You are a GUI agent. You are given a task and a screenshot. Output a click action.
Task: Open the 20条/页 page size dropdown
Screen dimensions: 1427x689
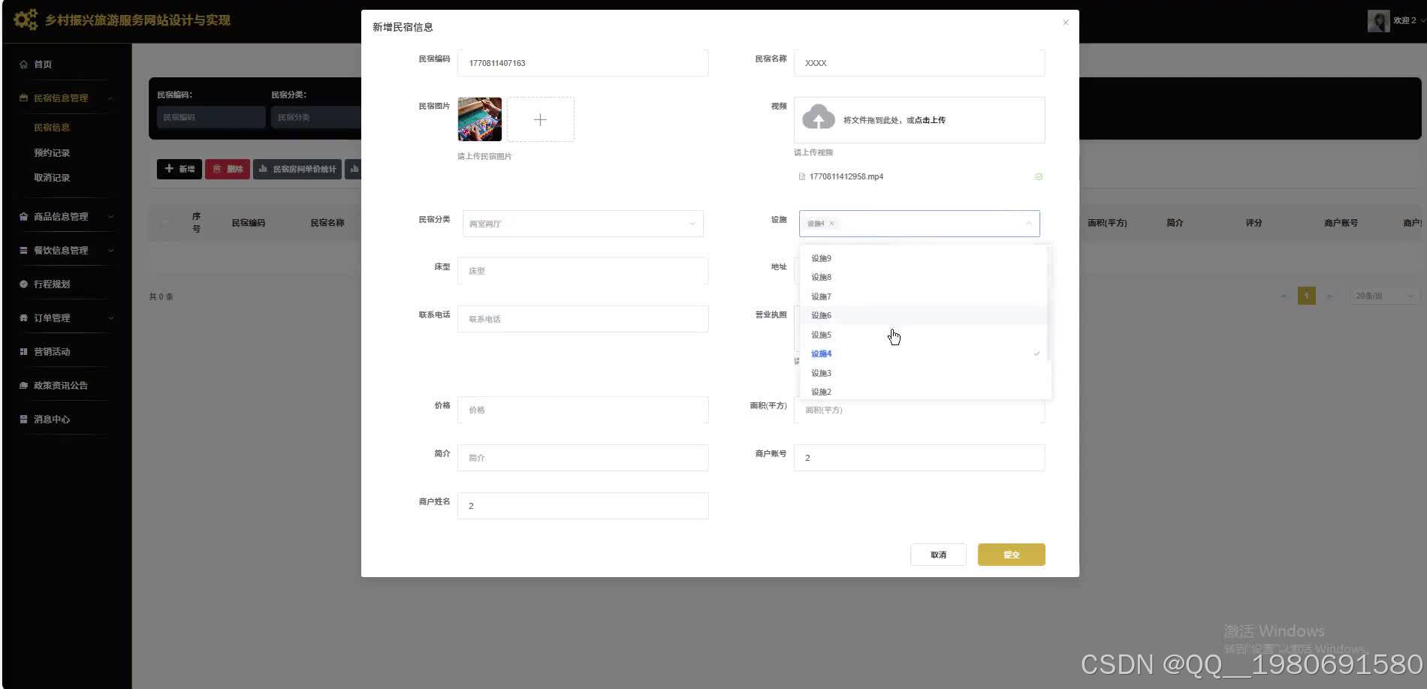click(x=1384, y=296)
